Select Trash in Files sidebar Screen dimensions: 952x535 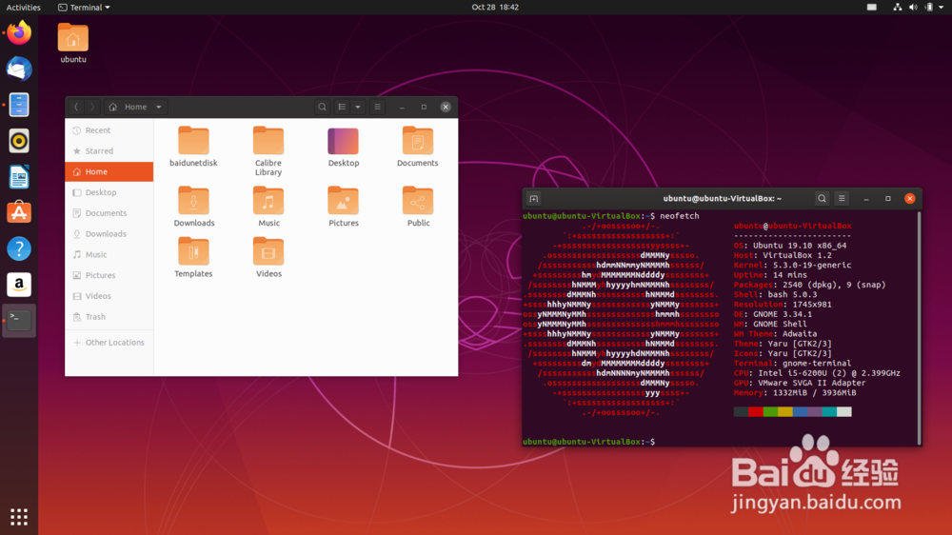point(109,316)
